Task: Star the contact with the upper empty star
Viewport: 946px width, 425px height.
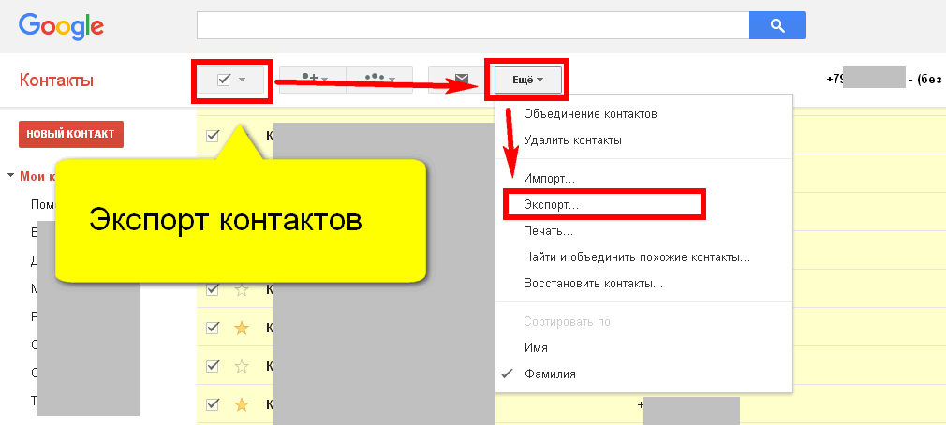Action: 241,290
